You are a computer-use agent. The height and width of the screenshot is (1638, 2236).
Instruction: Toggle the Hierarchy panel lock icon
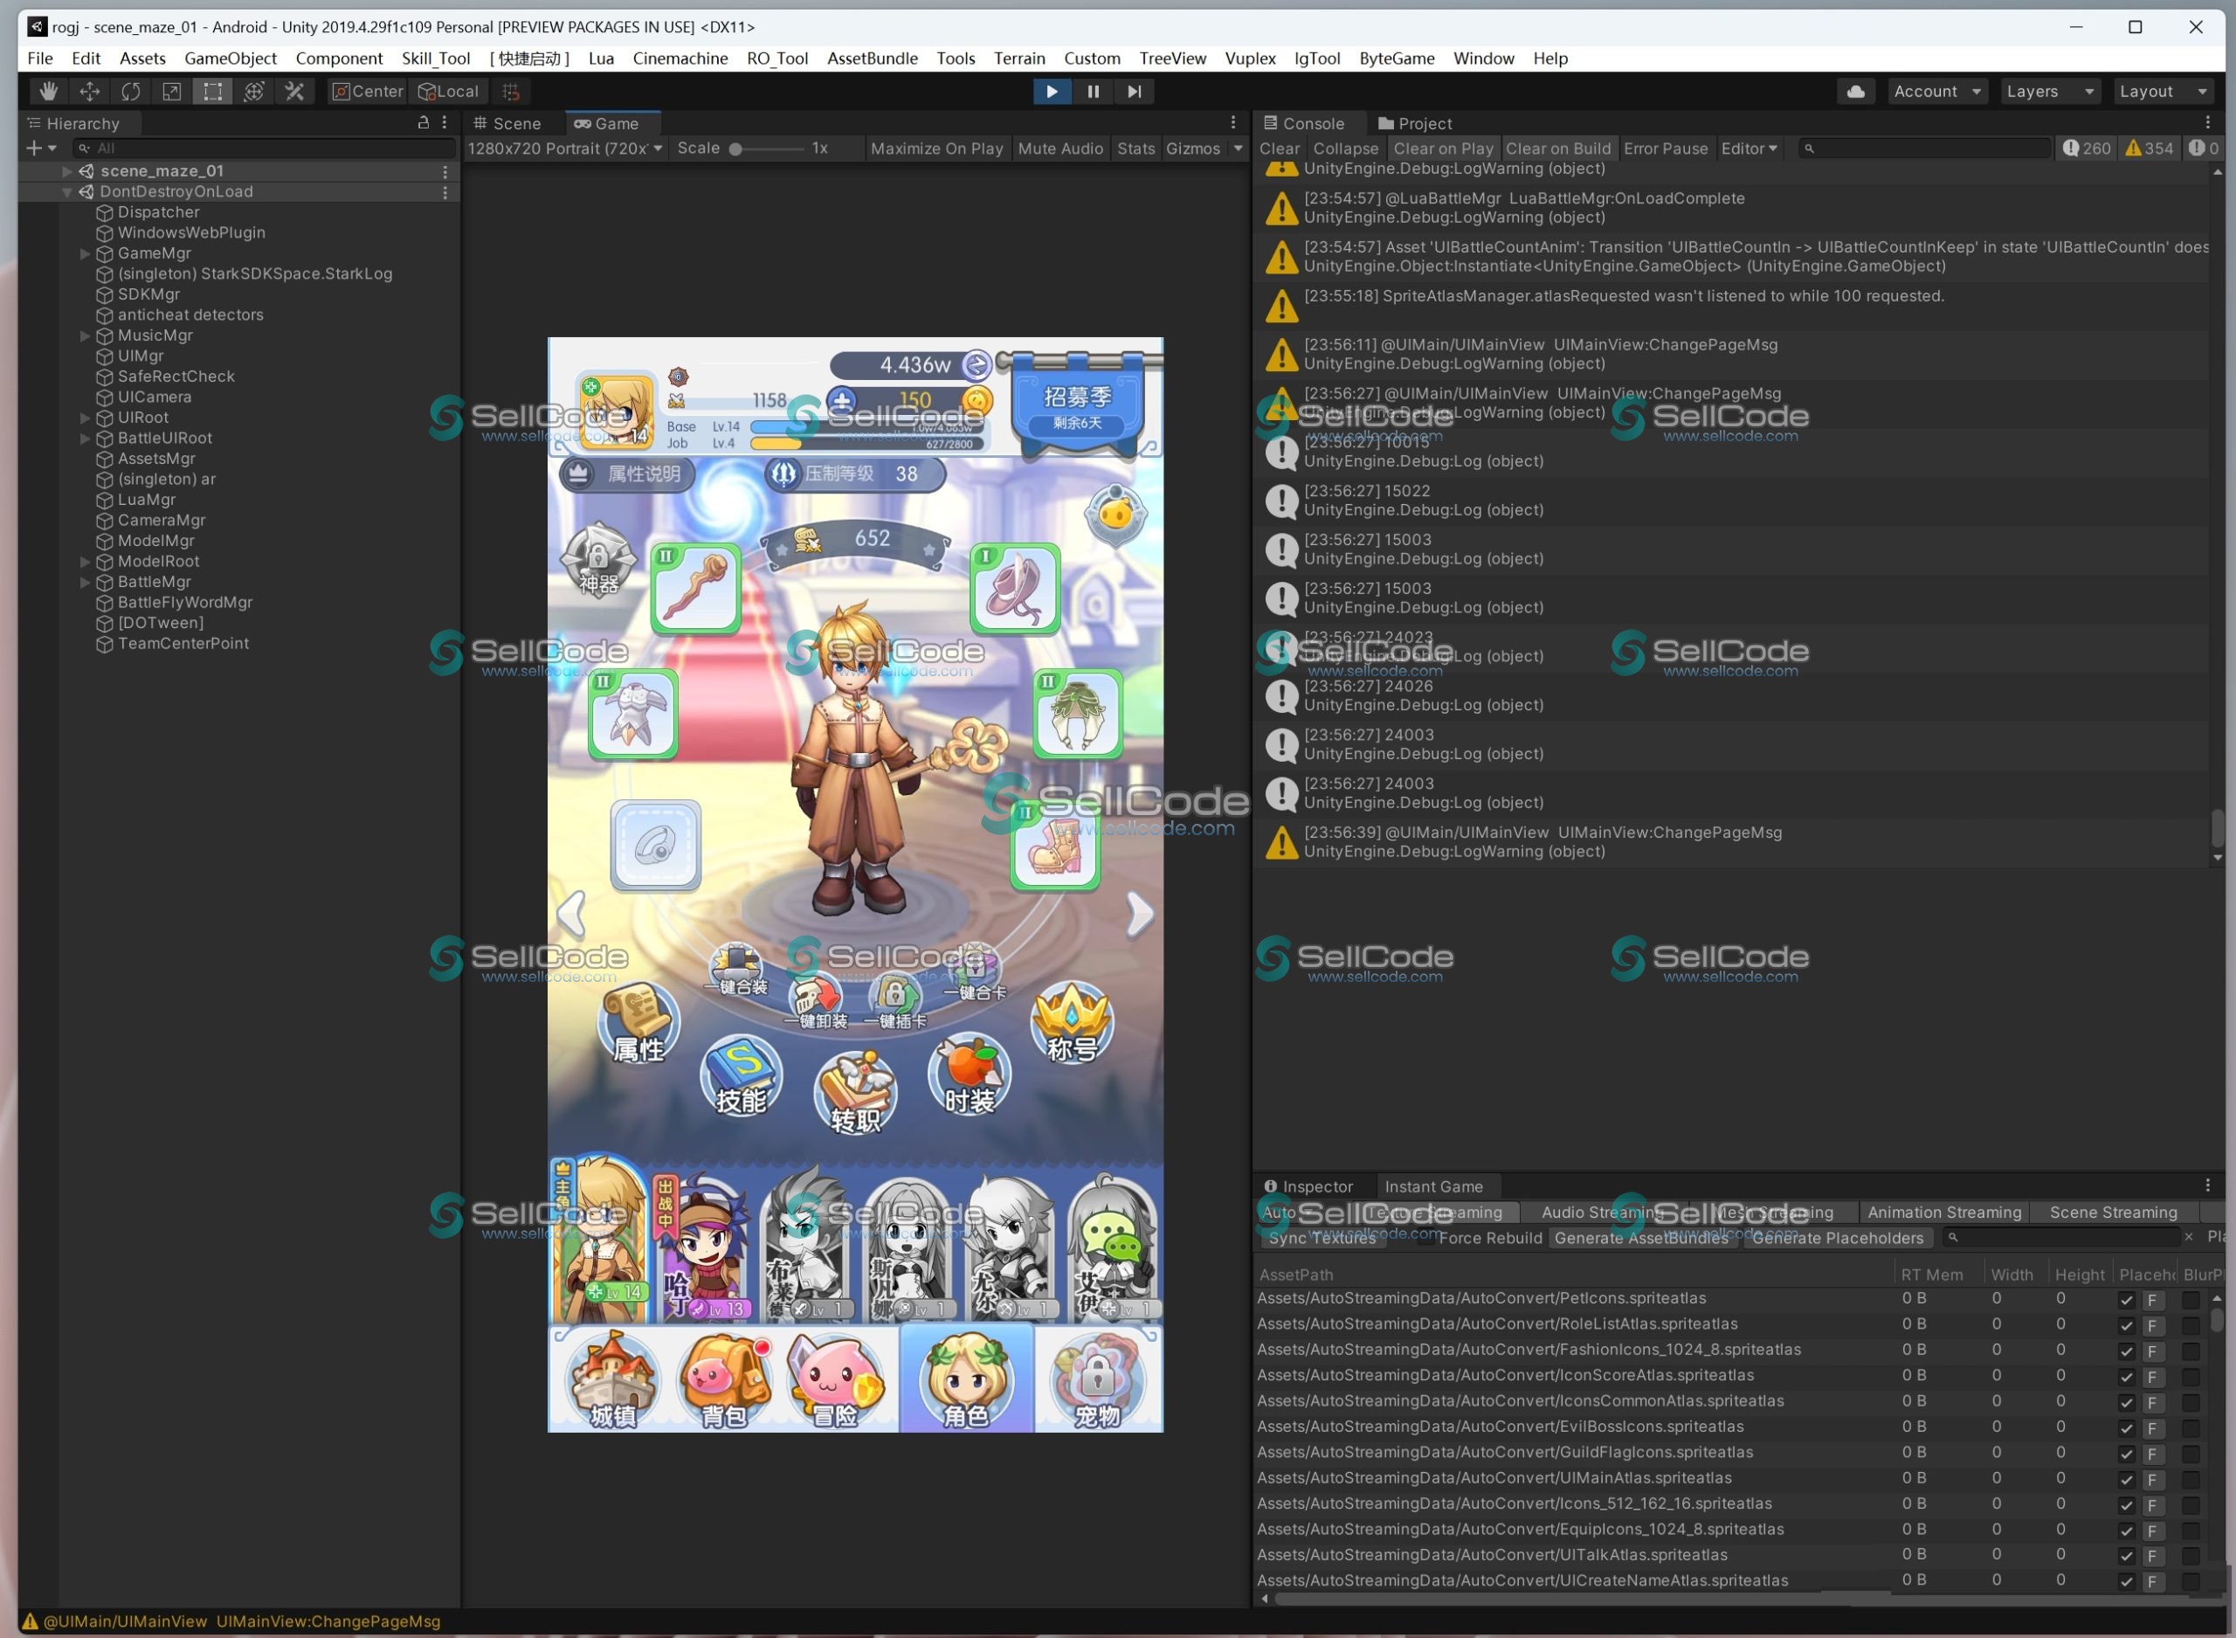click(424, 122)
